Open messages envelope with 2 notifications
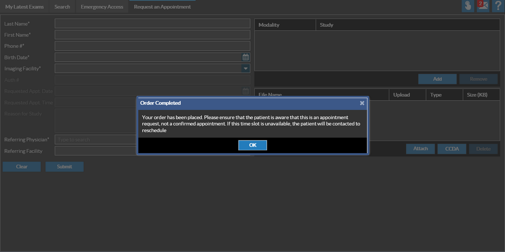Screen dimensions: 505x252 tap(483, 6)
